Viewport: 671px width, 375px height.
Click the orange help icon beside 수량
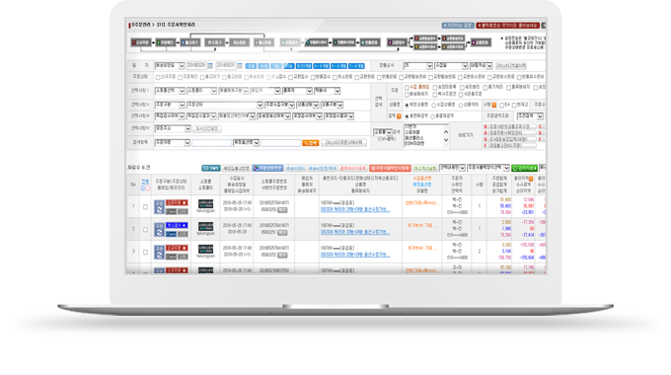[494, 105]
